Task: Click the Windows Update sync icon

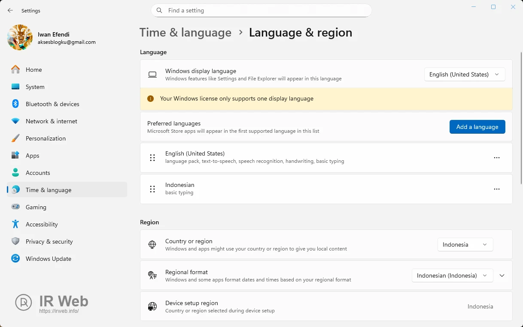Action: point(15,259)
